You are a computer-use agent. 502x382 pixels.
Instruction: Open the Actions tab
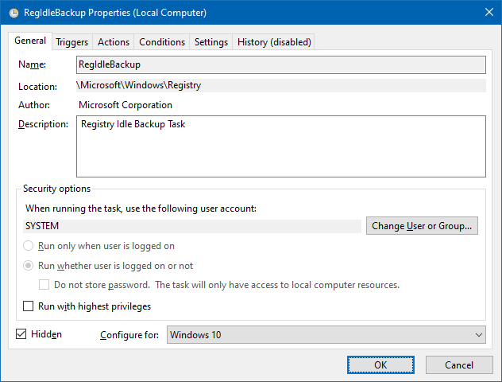pos(113,42)
